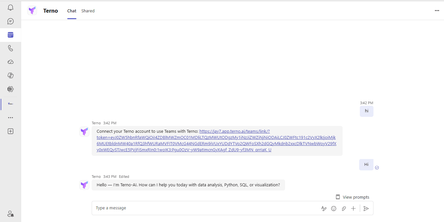444x222 pixels.
Task: Open the emoji picker
Action: [333, 209]
